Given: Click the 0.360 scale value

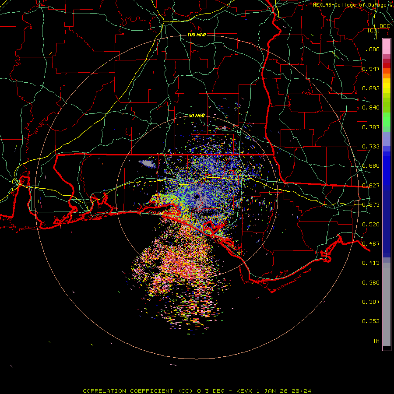Looking at the screenshot, I should pos(371,283).
